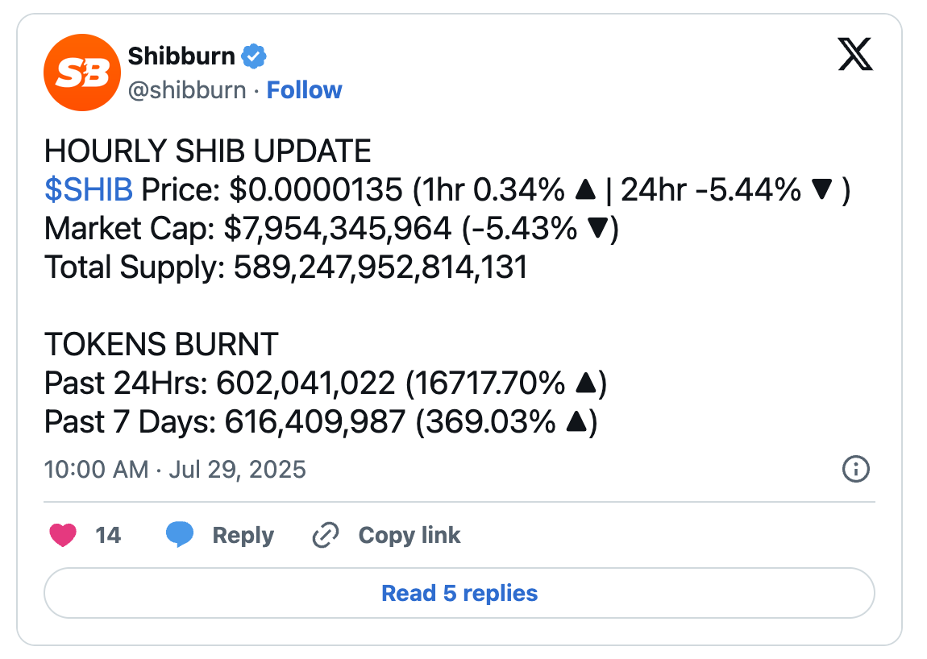The height and width of the screenshot is (659, 927).
Task: Open the $SHIB cashtag link
Action: tap(89, 189)
